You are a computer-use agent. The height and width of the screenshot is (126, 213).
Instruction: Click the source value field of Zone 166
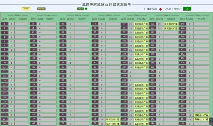pos(190,115)
